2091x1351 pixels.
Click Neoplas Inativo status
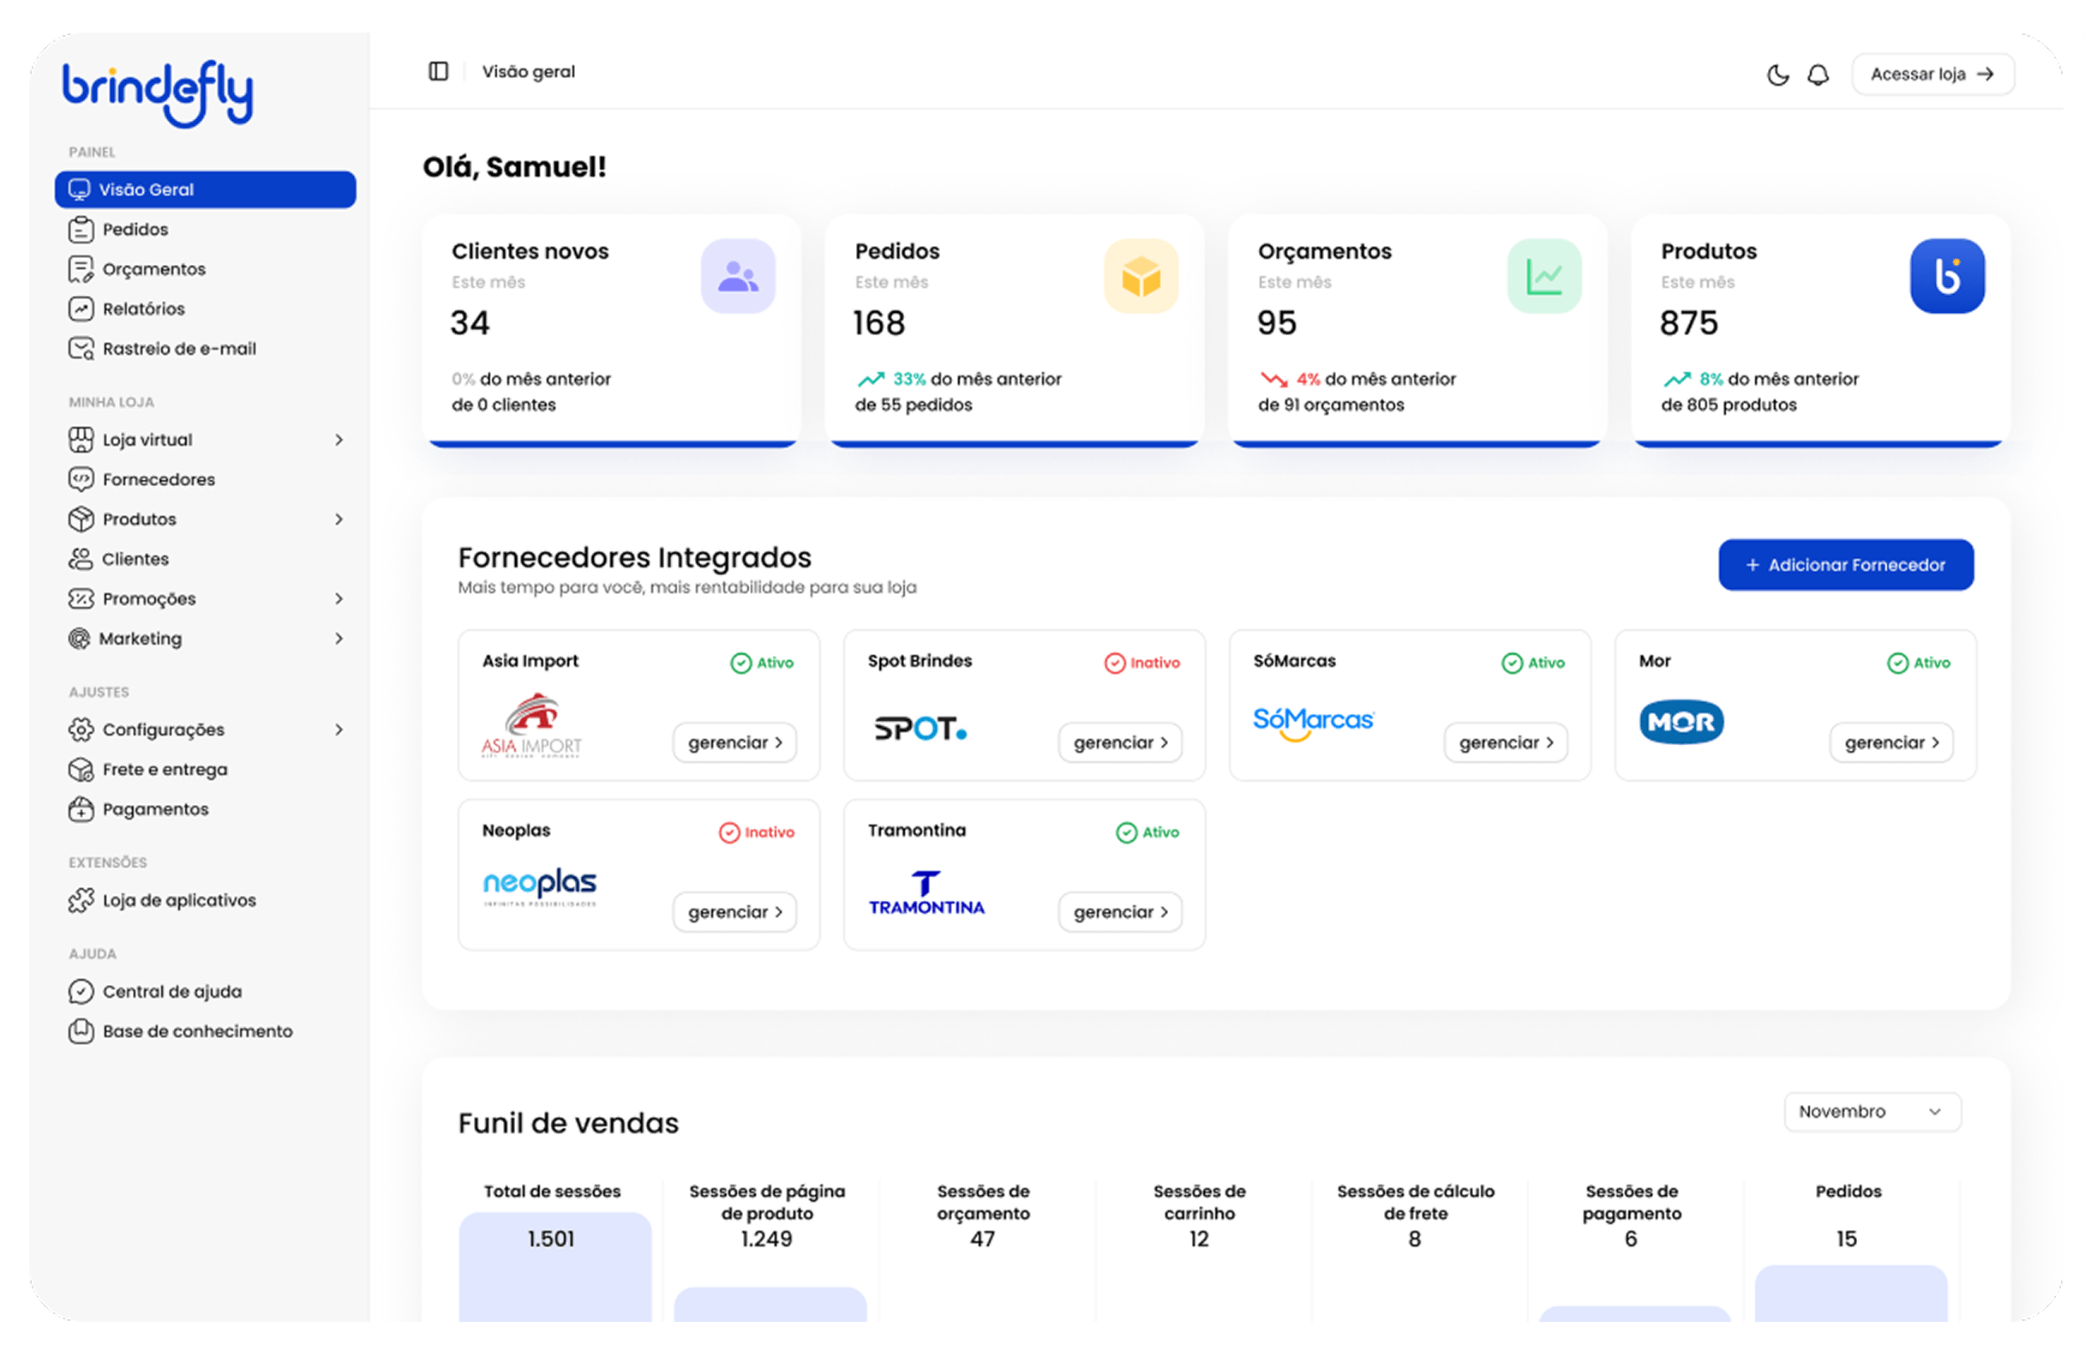click(x=757, y=832)
